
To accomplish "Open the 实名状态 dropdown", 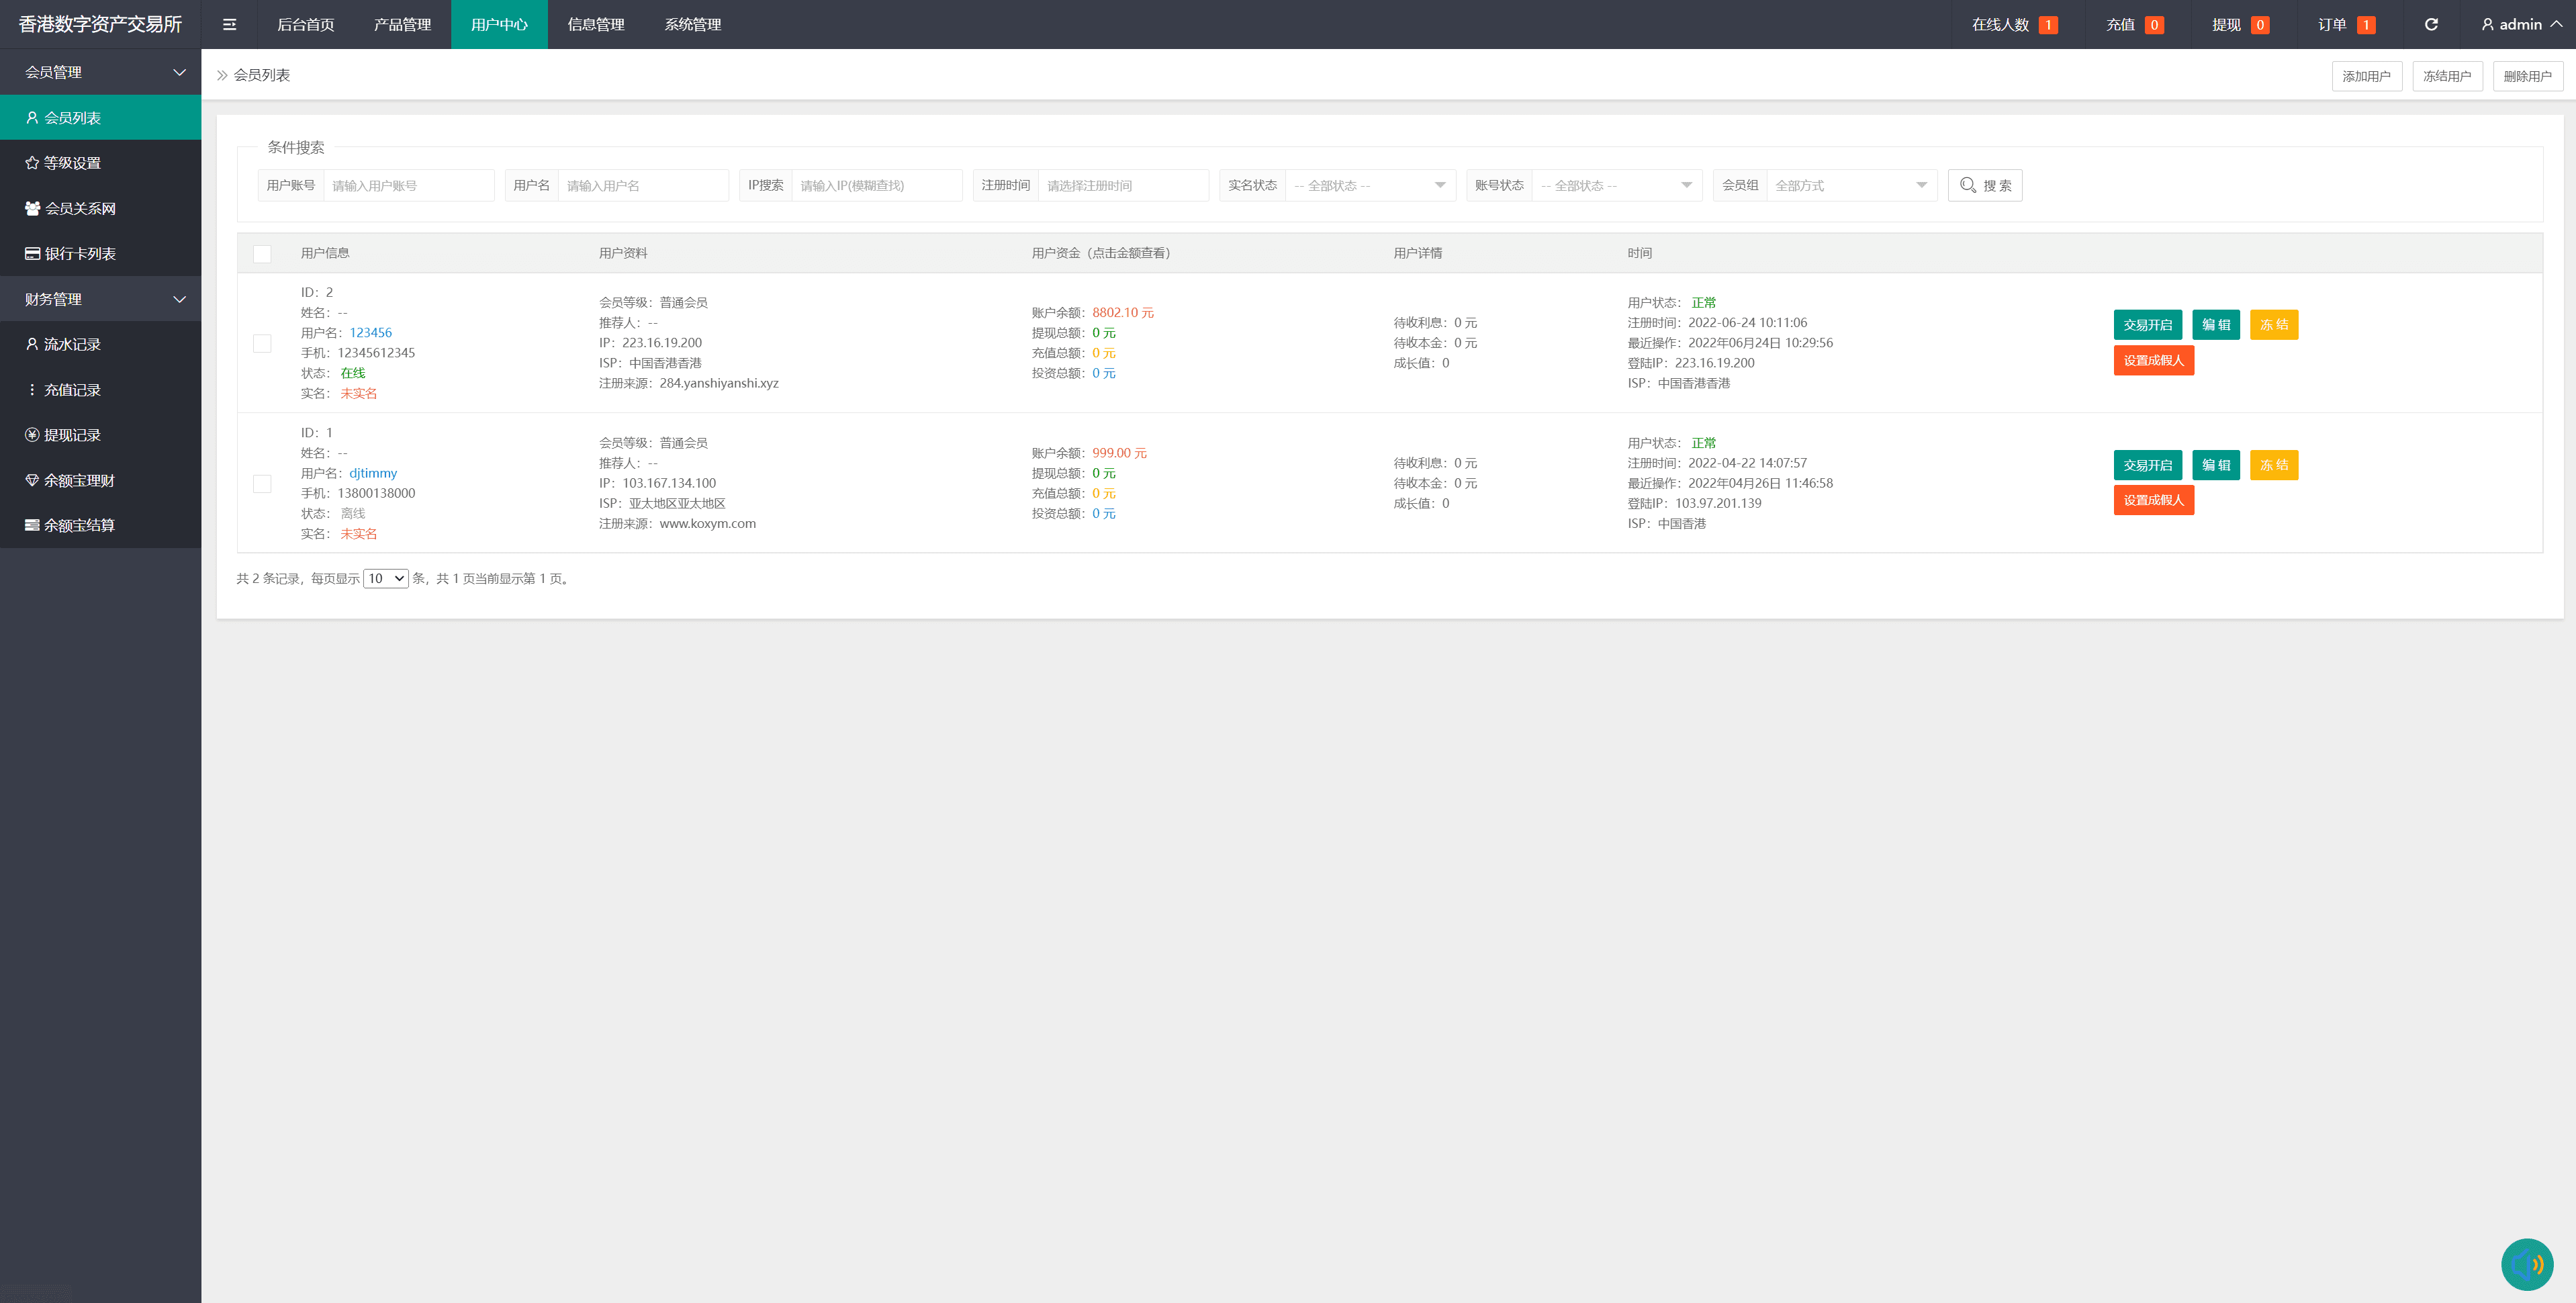I will (1369, 185).
